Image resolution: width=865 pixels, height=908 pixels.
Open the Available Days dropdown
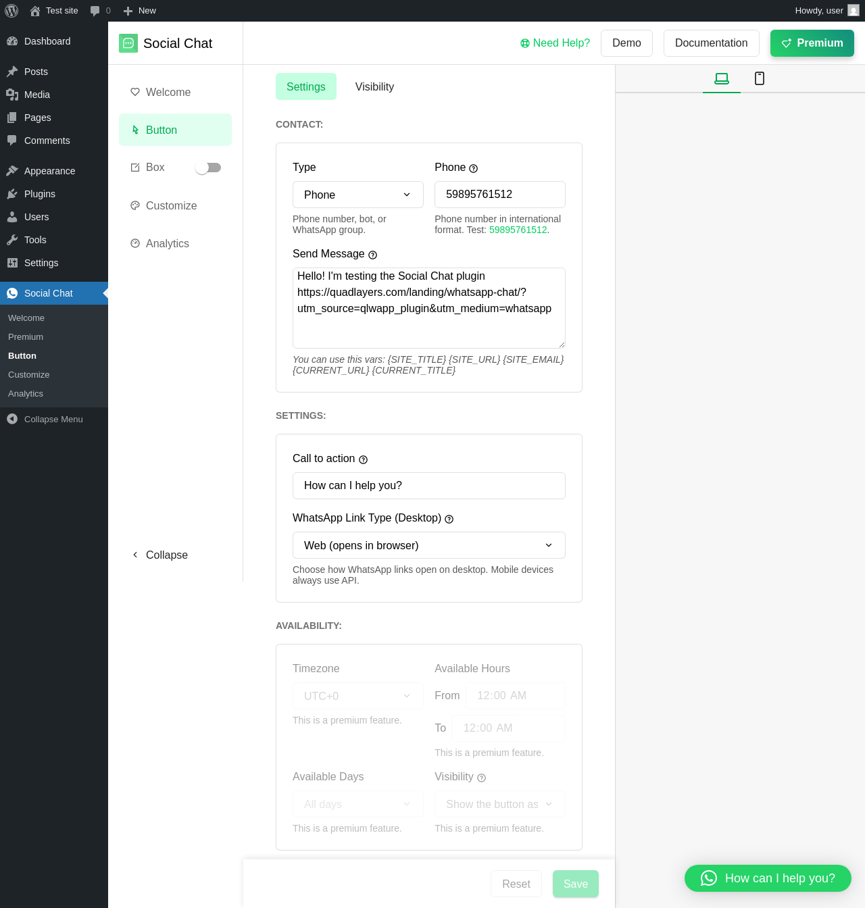pos(358,804)
